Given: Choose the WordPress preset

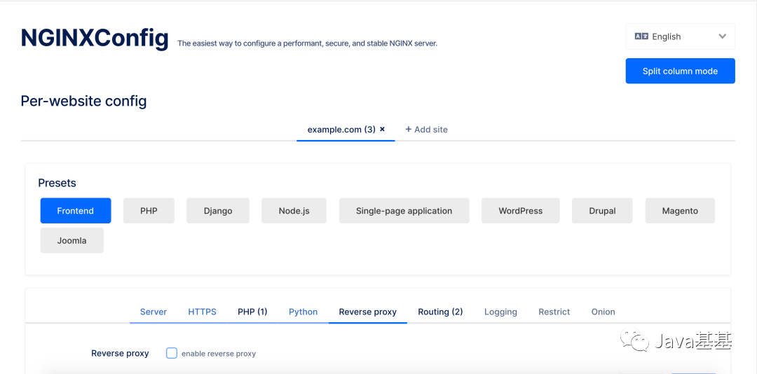Looking at the screenshot, I should coord(520,211).
